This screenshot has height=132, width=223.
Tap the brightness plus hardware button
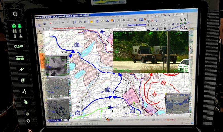[x=27, y=114]
